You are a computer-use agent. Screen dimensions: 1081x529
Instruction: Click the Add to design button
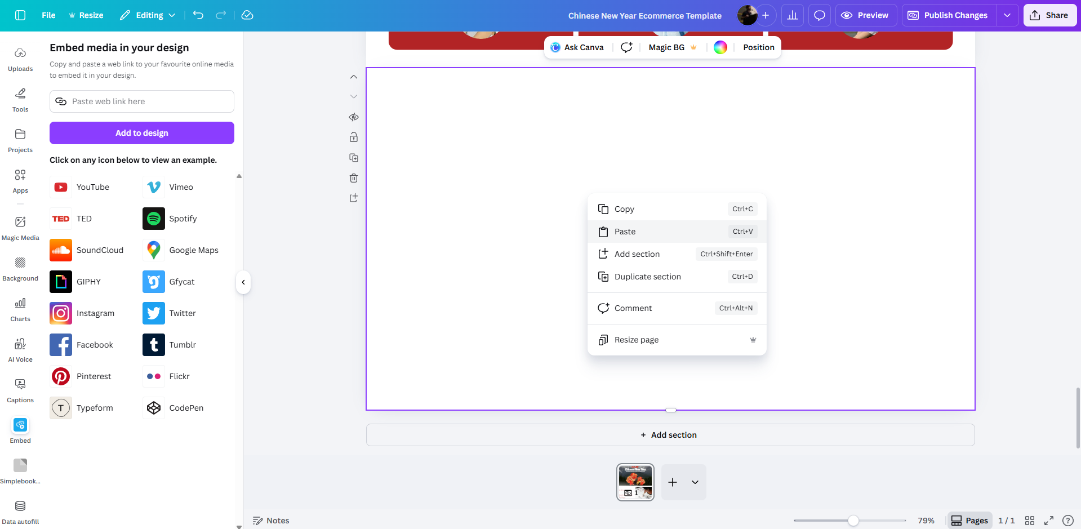pyautogui.click(x=142, y=133)
